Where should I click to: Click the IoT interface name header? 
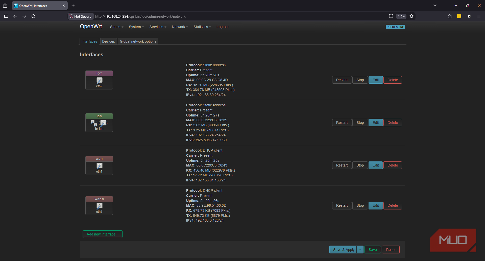click(x=99, y=73)
